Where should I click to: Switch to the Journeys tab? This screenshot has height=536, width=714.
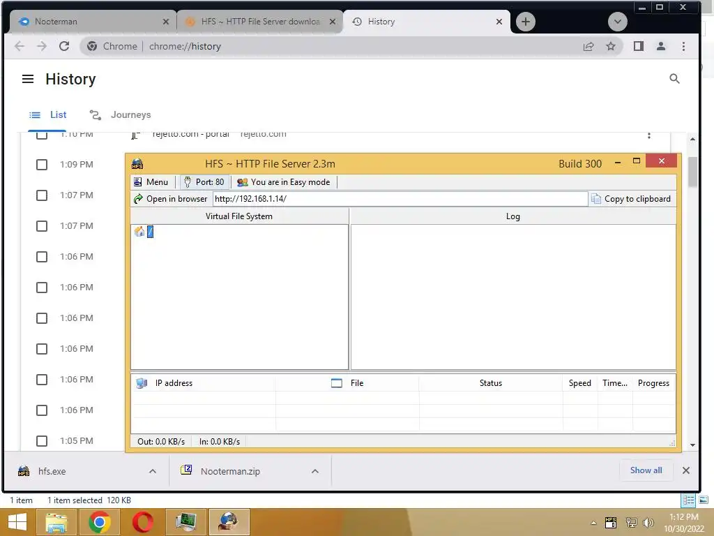120,115
